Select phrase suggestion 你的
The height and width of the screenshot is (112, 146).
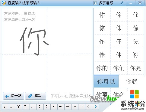102,68
